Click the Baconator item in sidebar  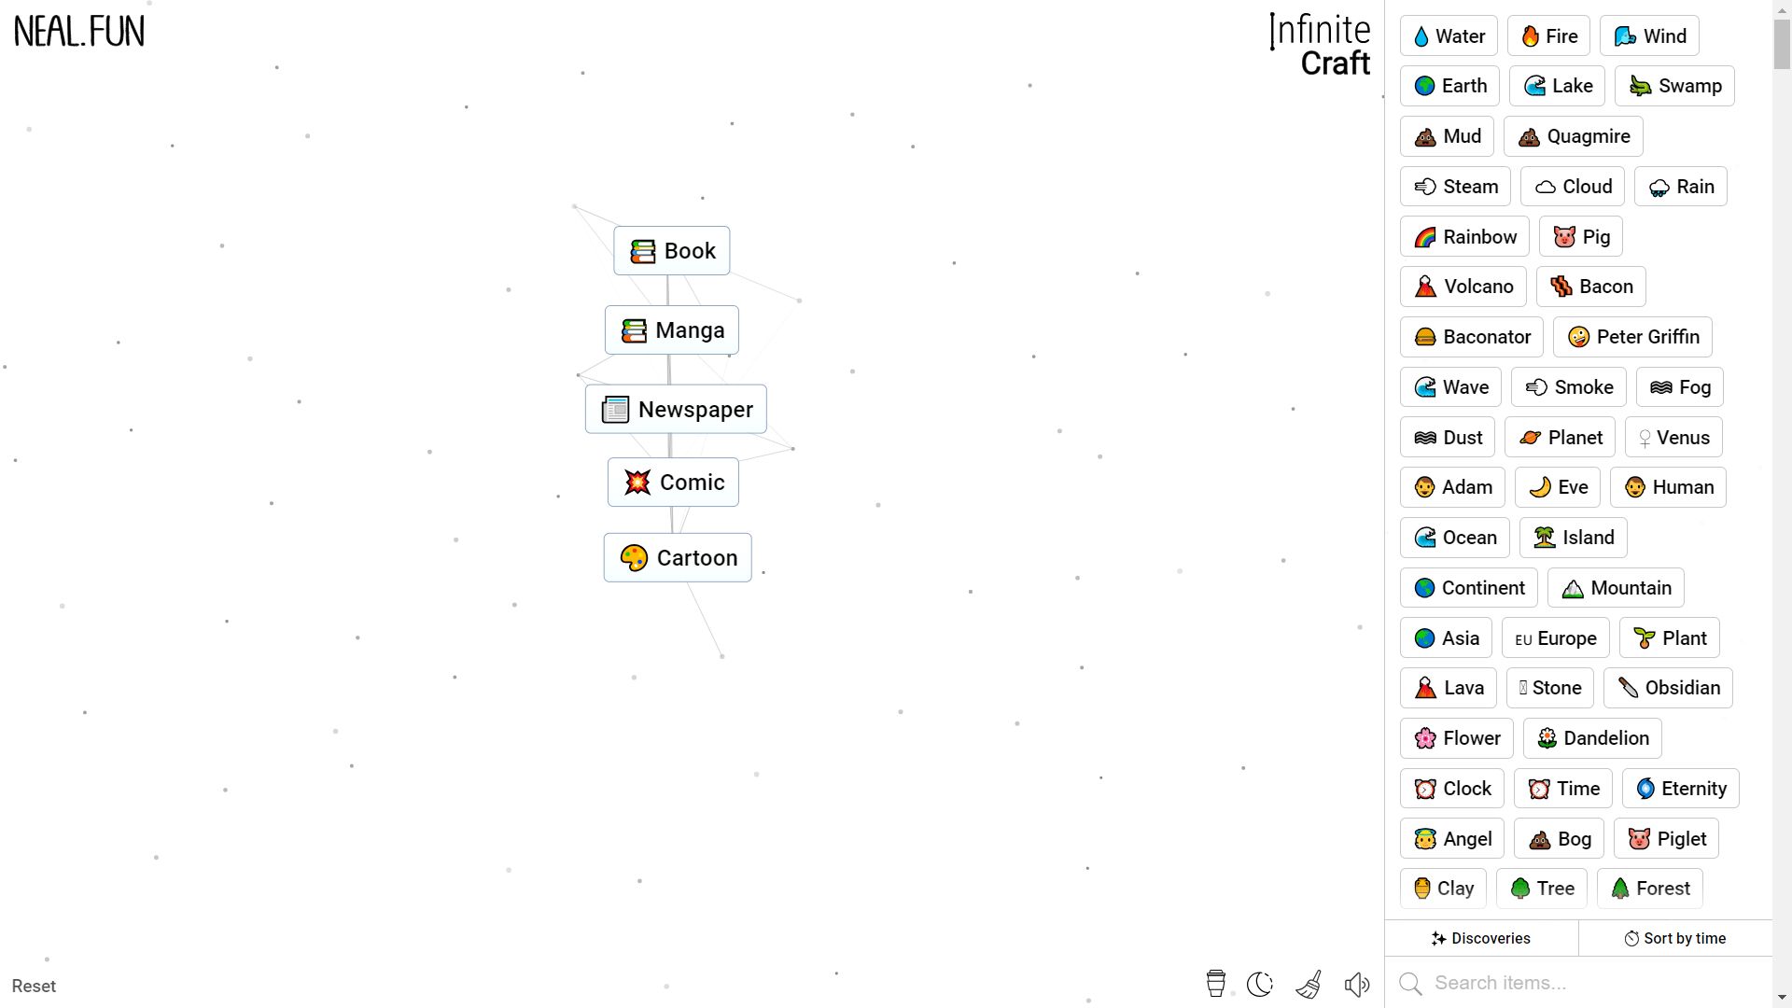[1471, 336]
